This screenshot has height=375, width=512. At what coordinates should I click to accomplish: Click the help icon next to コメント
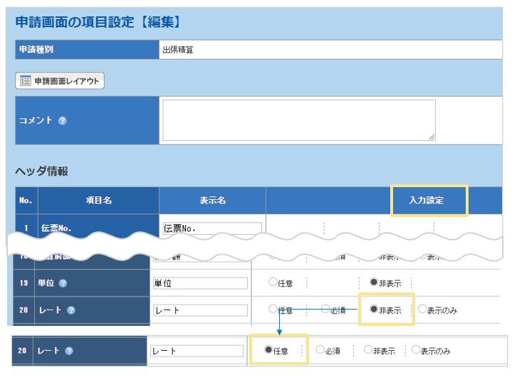[63, 121]
